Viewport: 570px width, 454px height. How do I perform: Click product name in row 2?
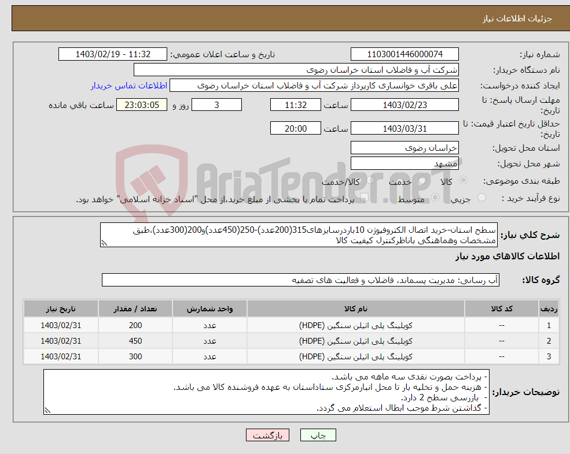pyautogui.click(x=356, y=341)
